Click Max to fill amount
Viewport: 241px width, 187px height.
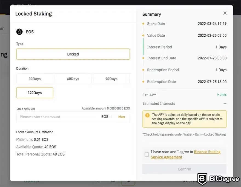(122, 117)
